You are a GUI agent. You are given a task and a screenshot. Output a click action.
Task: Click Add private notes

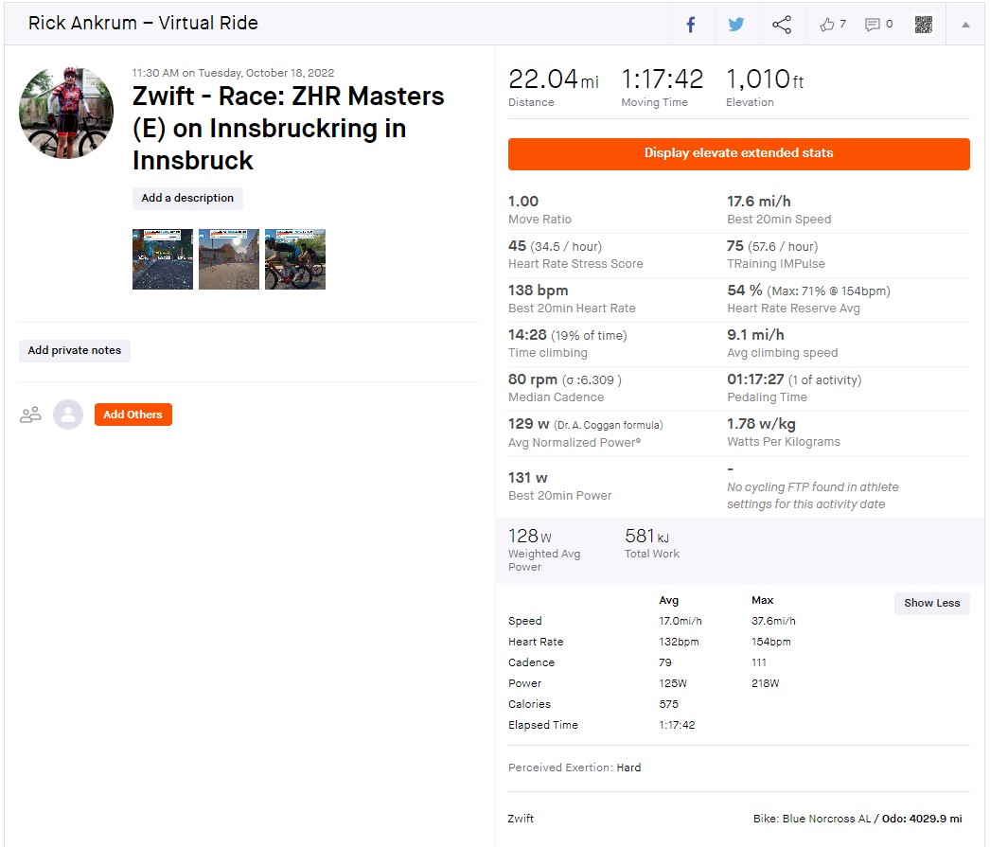pos(75,350)
